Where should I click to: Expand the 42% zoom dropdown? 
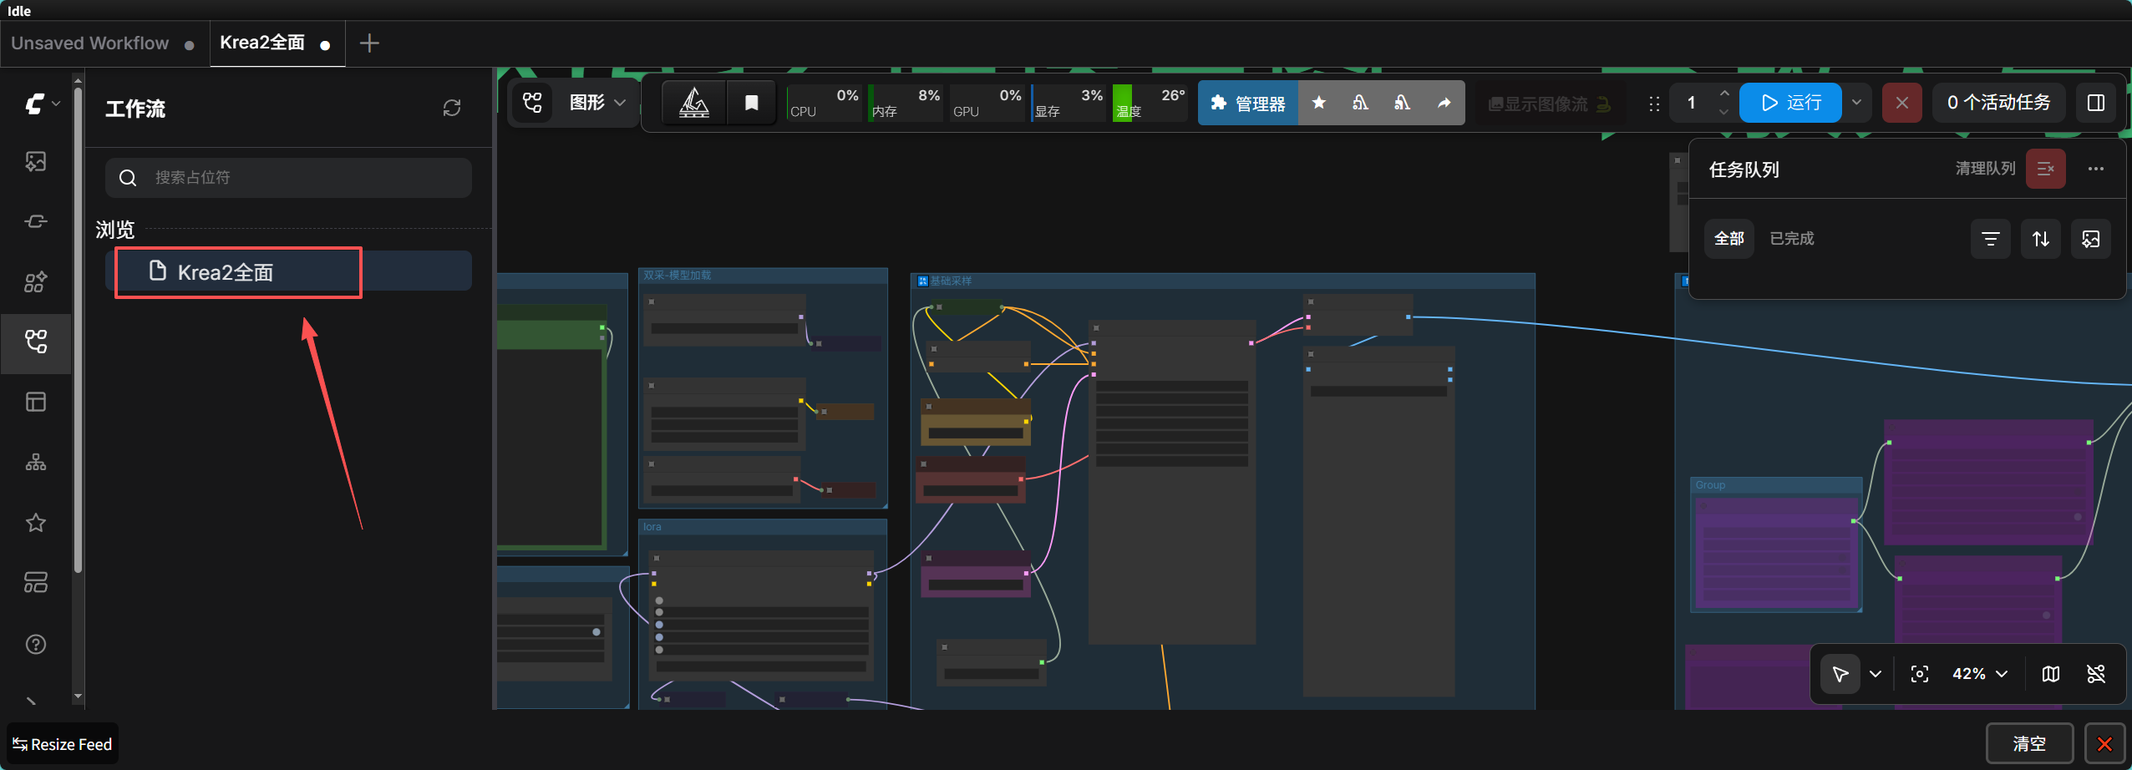point(1979,674)
